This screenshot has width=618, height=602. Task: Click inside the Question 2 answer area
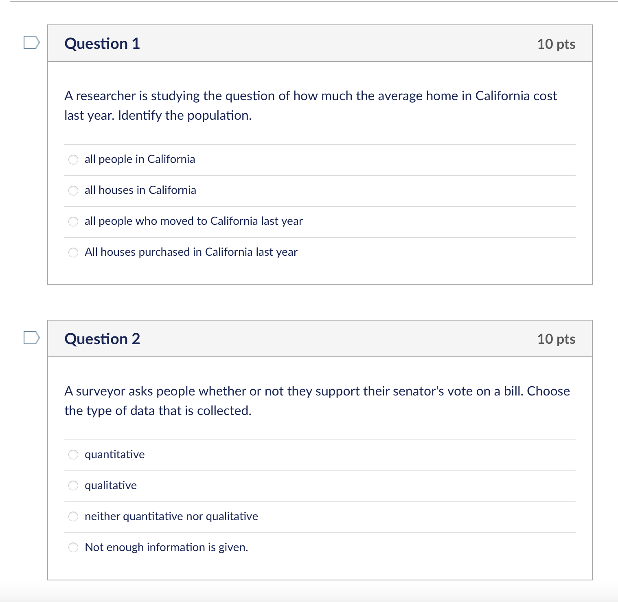pyautogui.click(x=320, y=501)
